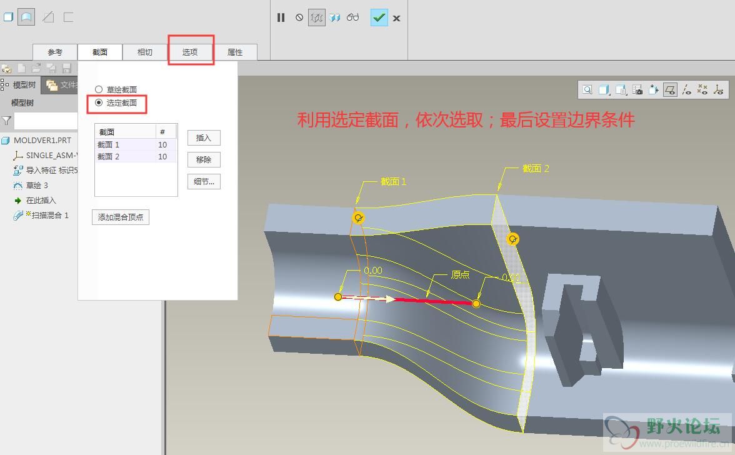
Task: Open the 相切 tab
Action: tap(145, 52)
